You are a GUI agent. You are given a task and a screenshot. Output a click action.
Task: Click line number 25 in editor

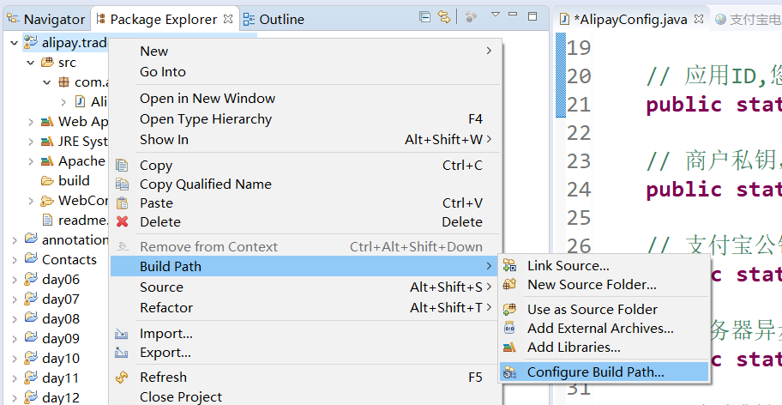click(x=579, y=218)
